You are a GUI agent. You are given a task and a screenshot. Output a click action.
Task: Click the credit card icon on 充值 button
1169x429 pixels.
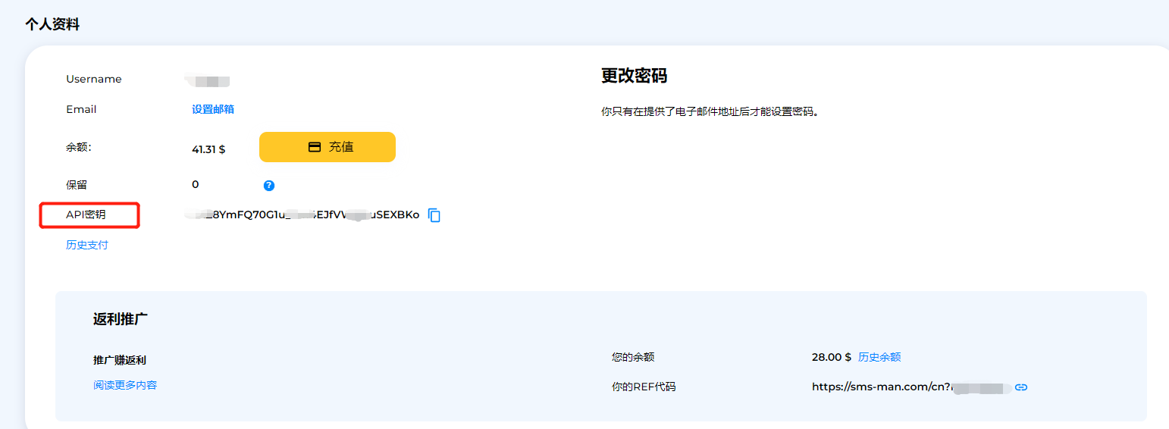315,147
